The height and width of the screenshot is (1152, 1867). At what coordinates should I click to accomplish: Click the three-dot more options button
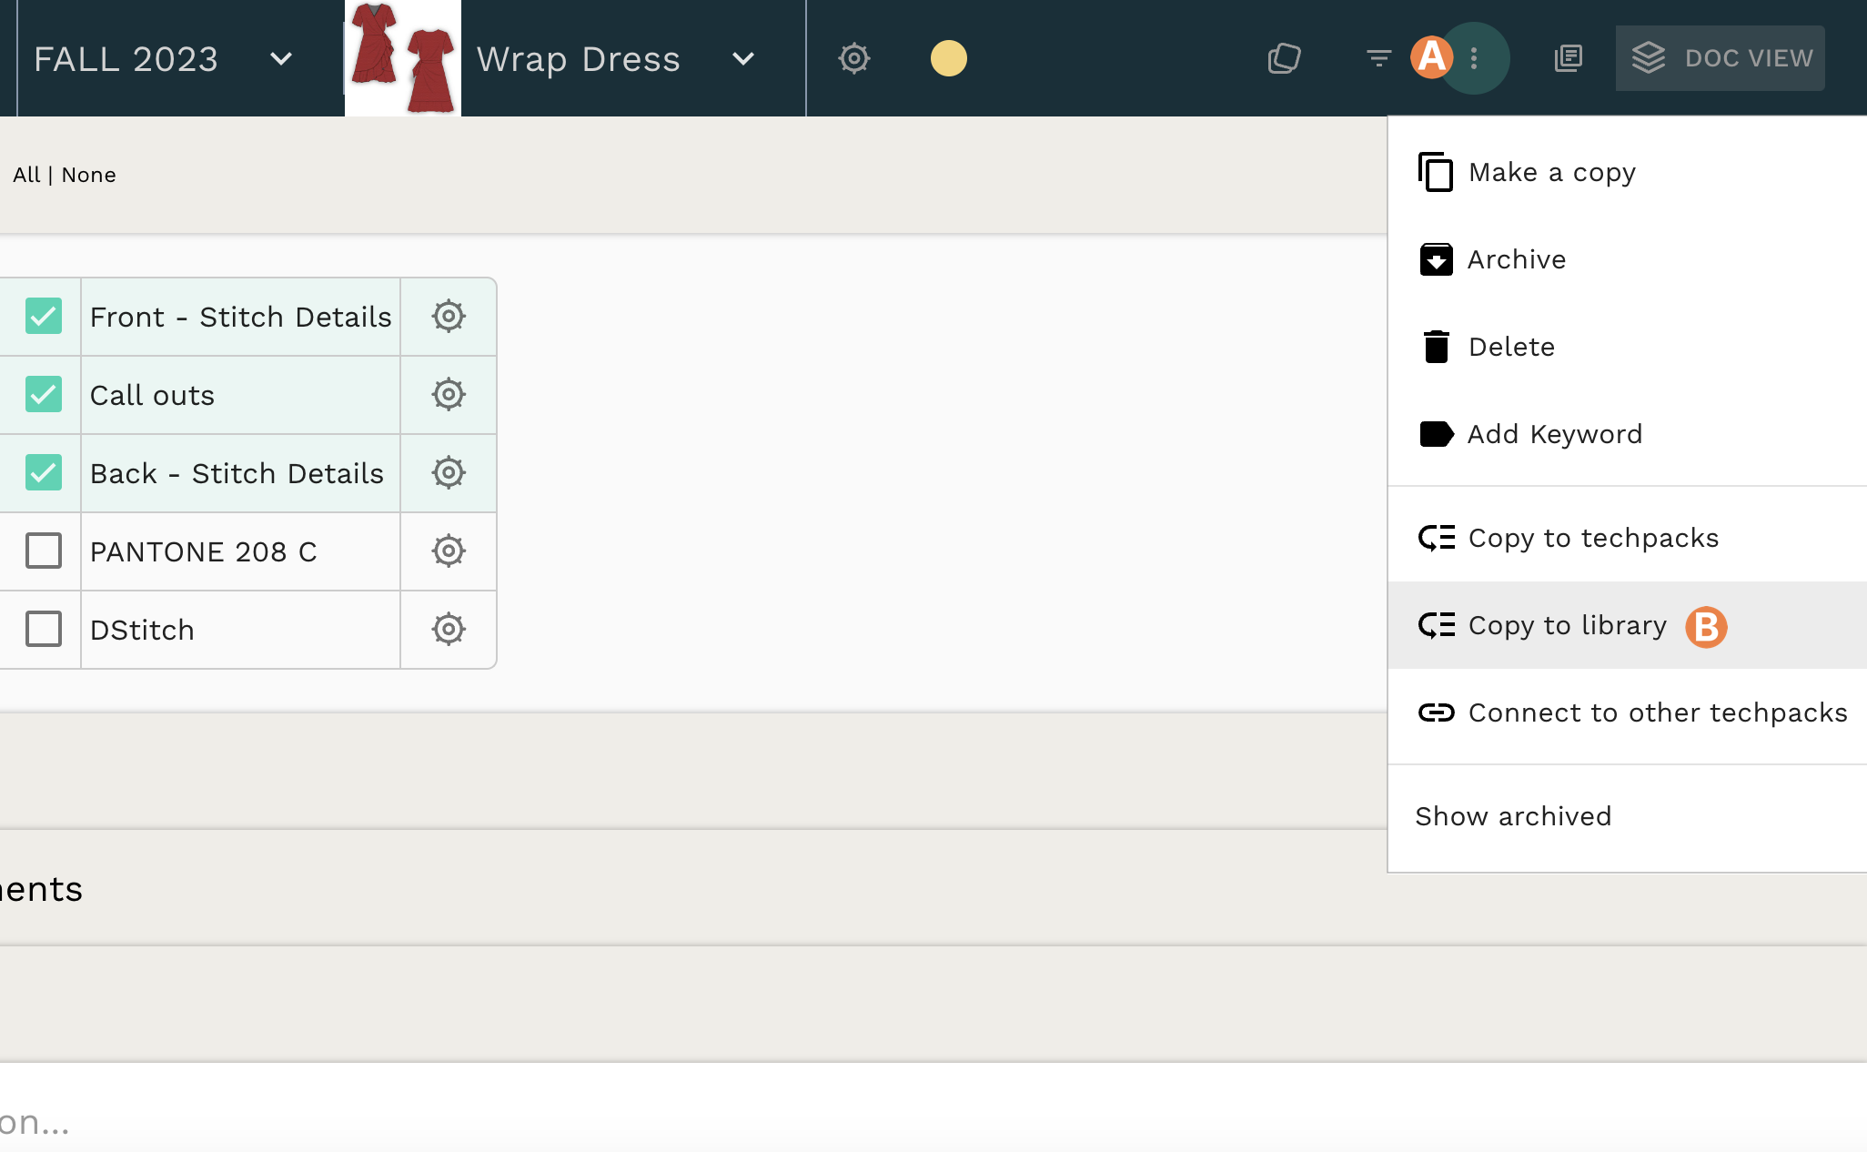(x=1474, y=58)
